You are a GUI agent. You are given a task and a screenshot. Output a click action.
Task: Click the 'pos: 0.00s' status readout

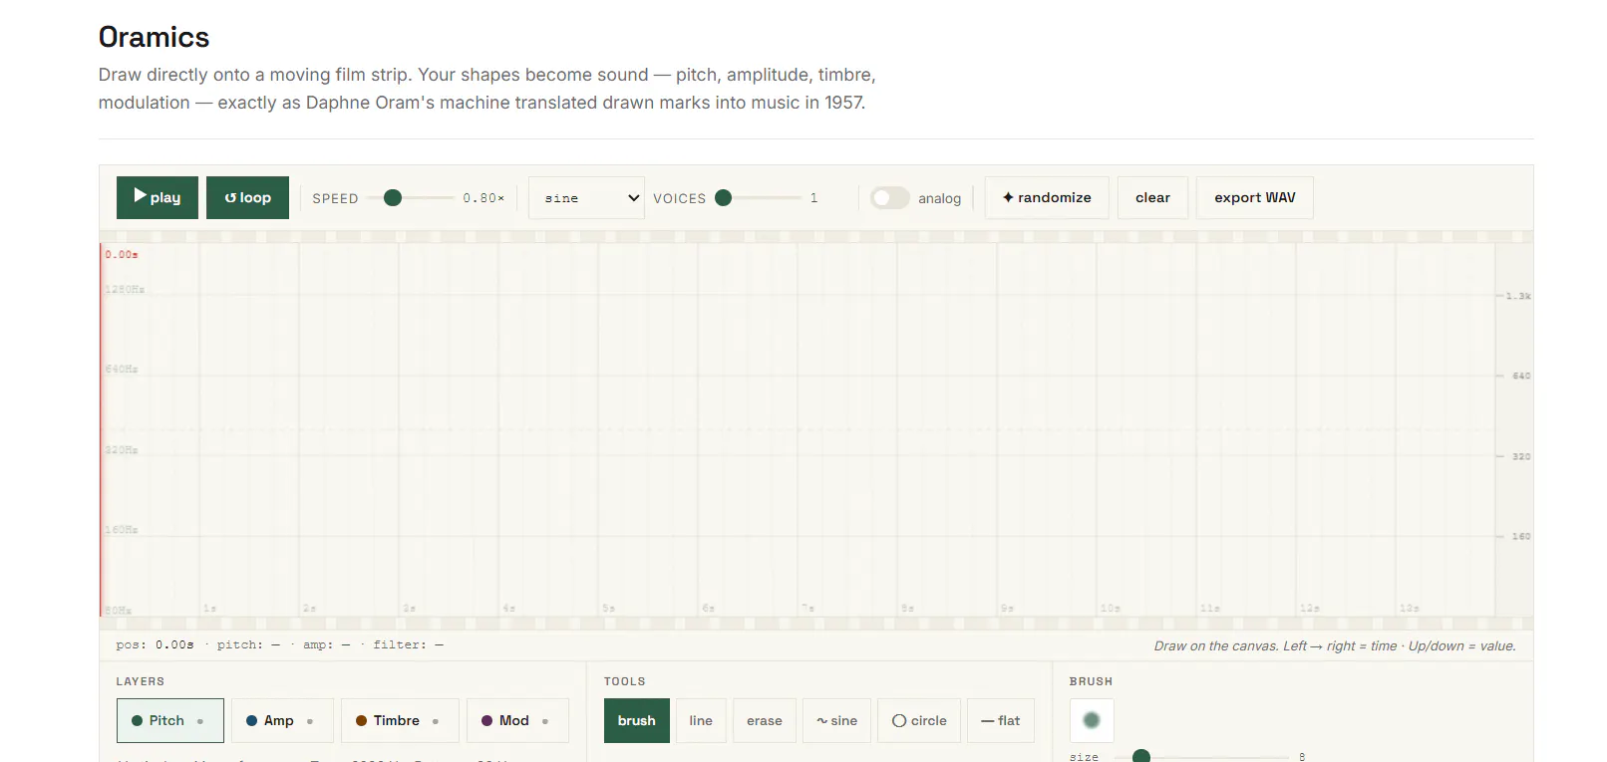pyautogui.click(x=155, y=645)
